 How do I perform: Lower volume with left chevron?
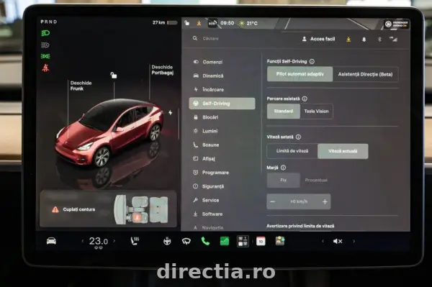coord(323,241)
